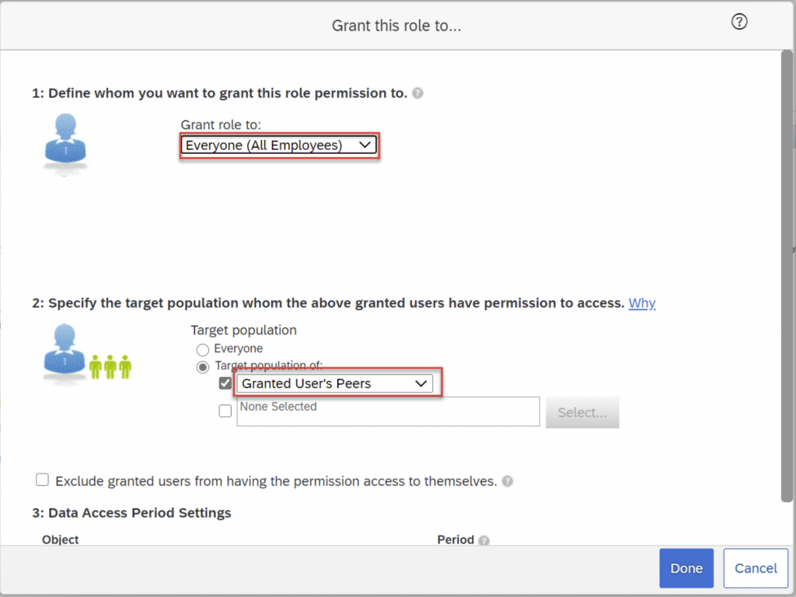Uncheck the Granted User's Peers checkbox
Viewport: 796px width, 597px height.
click(x=225, y=383)
